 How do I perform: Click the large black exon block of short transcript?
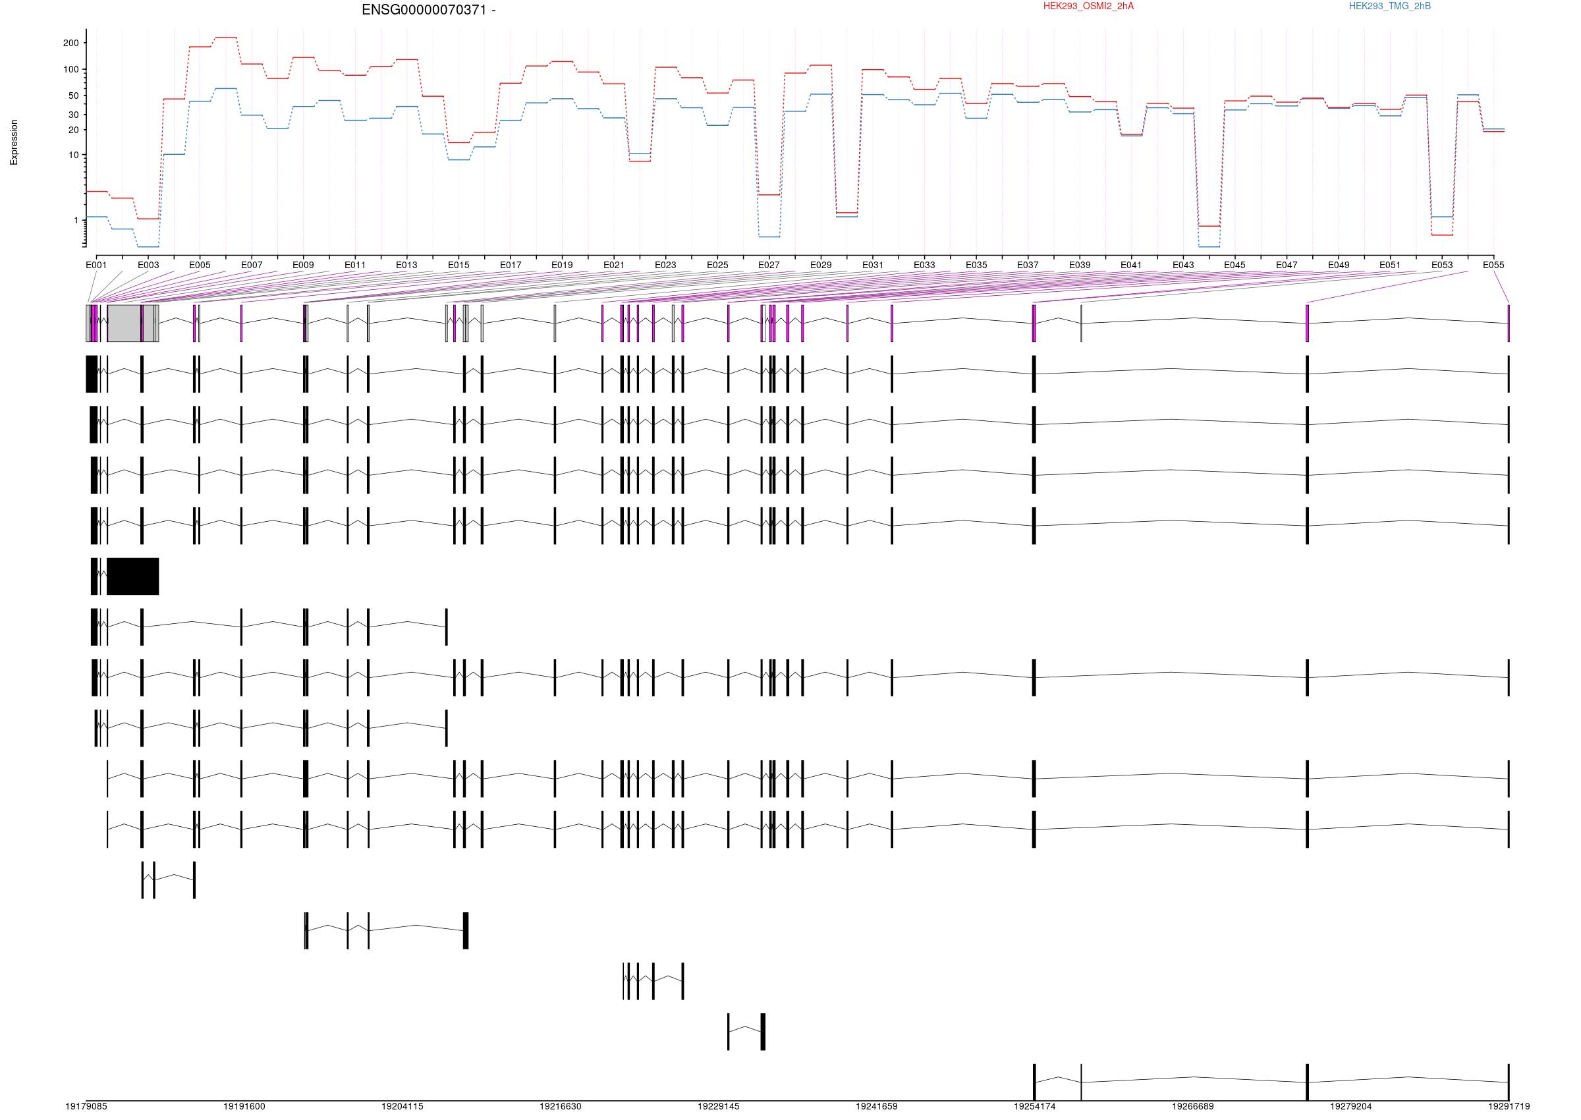(x=133, y=576)
